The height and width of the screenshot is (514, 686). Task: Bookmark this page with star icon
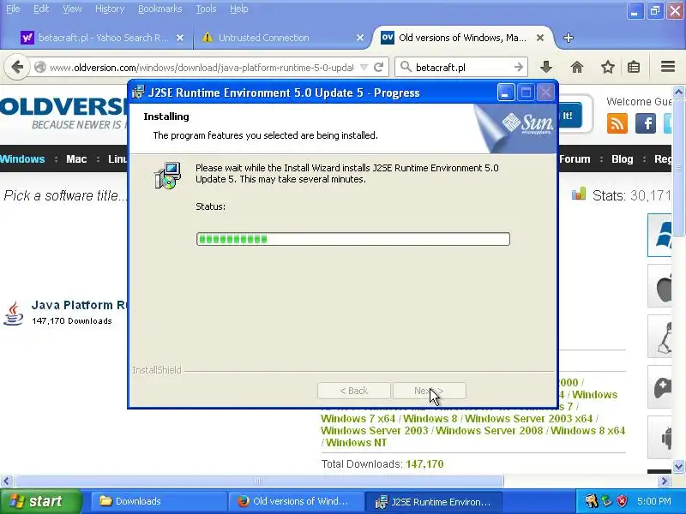[x=607, y=67]
